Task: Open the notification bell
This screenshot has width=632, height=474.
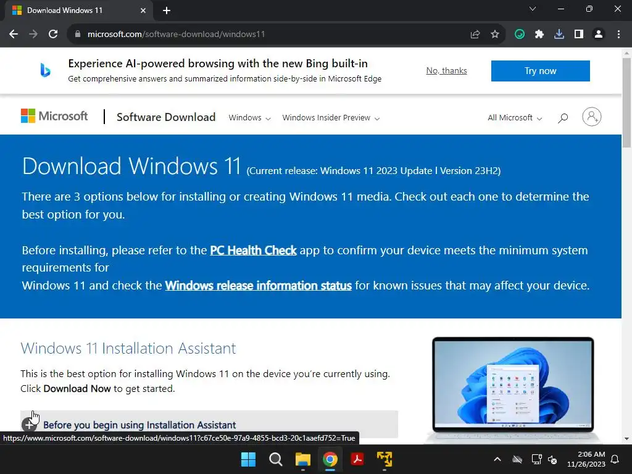Action: (x=615, y=459)
